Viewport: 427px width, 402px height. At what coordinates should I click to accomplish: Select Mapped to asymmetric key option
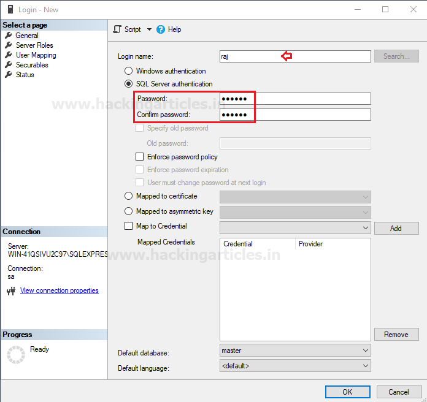[x=128, y=211]
